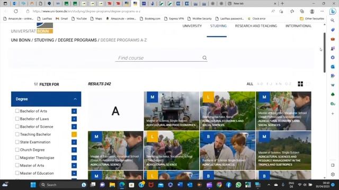Open Gmail bookmark
Screen dimensions: 339x190
point(62,19)
